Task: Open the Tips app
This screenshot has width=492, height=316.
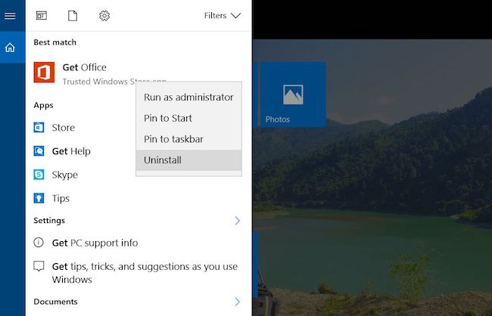Action: (61, 198)
